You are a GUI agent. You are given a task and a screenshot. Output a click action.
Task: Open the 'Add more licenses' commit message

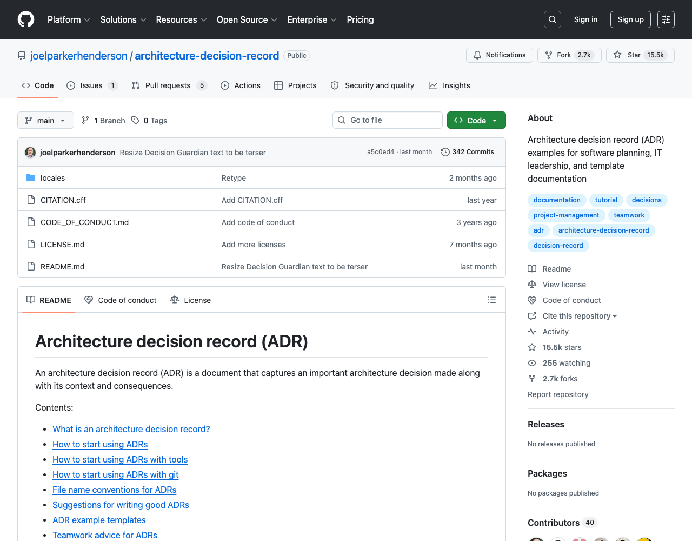coord(254,245)
